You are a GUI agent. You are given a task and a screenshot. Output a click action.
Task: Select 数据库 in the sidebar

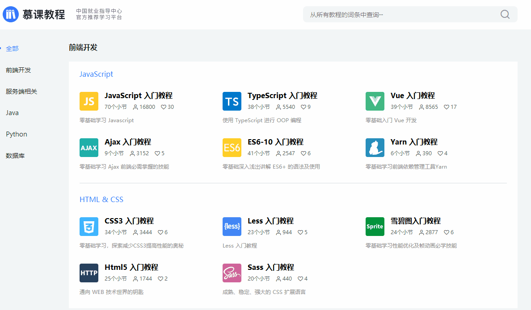pyautogui.click(x=15, y=156)
